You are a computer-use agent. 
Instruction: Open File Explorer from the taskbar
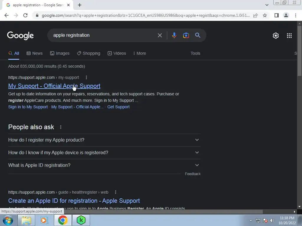(x=26, y=220)
